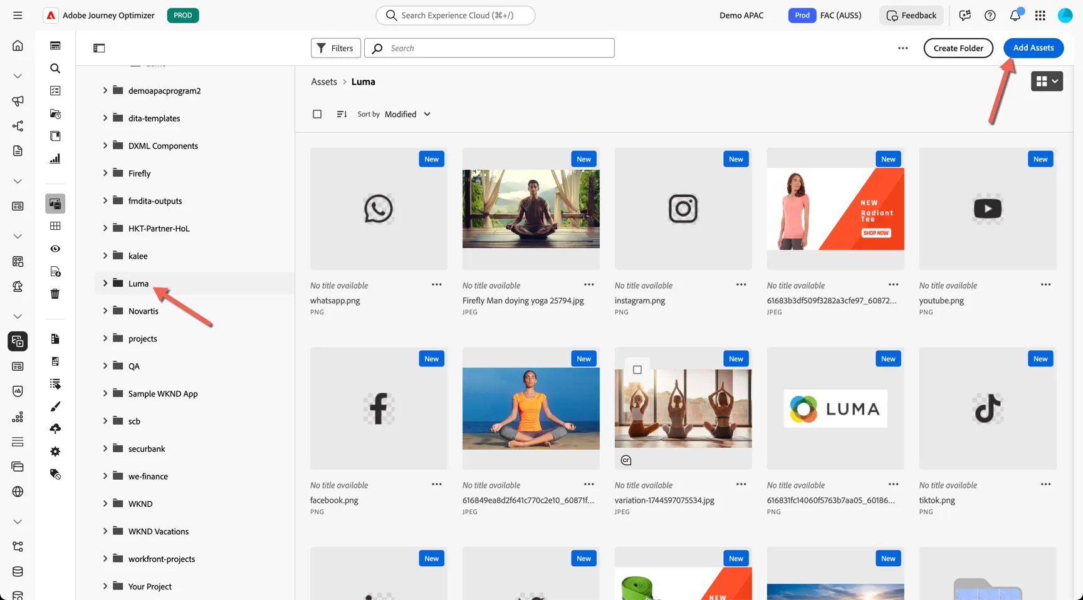Click the Create Folder button

[958, 48]
